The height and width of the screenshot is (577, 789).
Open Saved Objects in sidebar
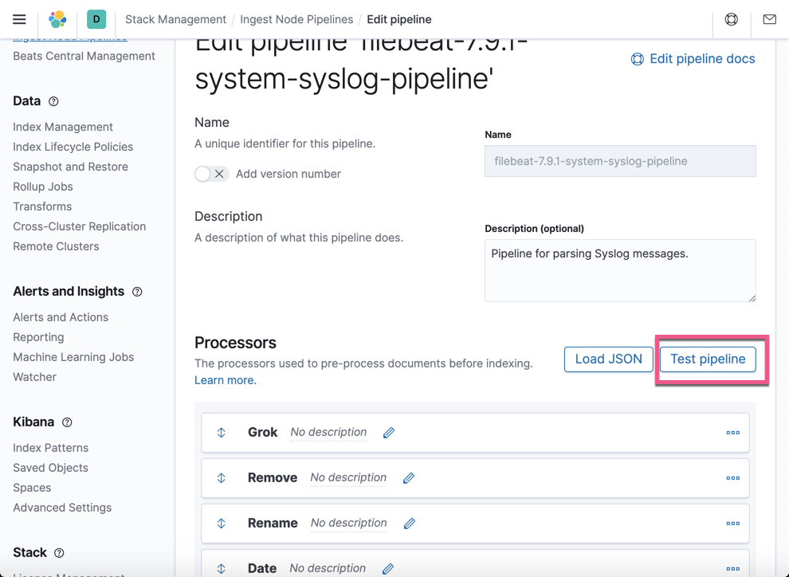(x=50, y=468)
